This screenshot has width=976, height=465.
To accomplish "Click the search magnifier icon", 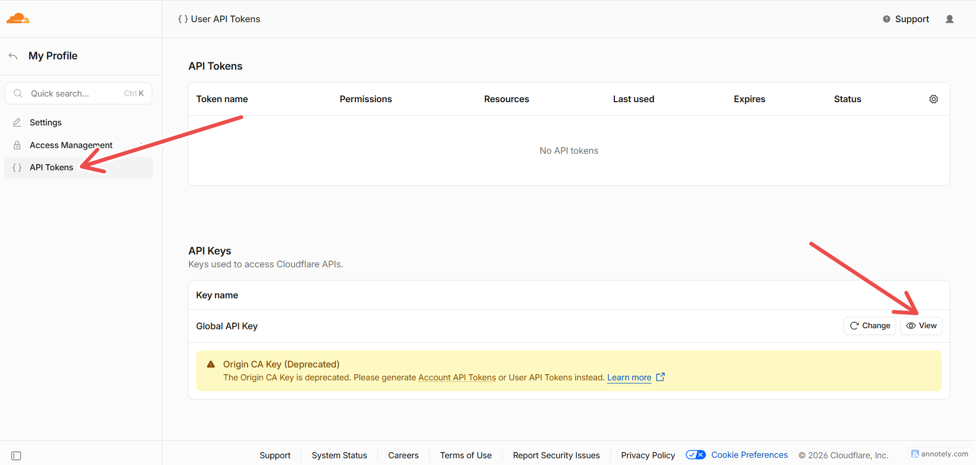I will click(x=18, y=93).
